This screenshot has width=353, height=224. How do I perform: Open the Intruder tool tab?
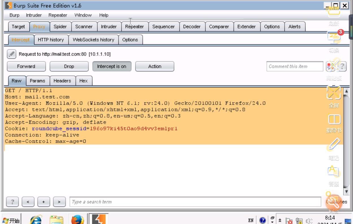(109, 27)
